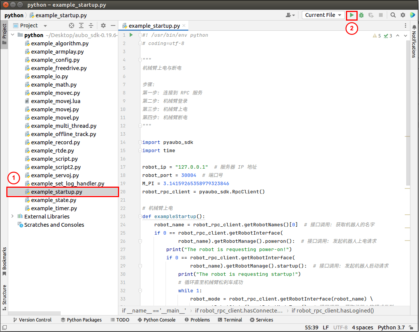The image size is (419, 332).
Task: Collapse all items in Project tree
Action: [91, 25]
